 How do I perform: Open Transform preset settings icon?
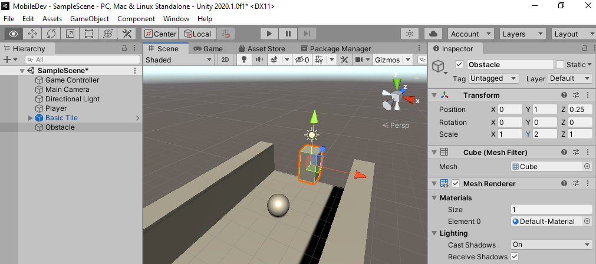click(576, 95)
